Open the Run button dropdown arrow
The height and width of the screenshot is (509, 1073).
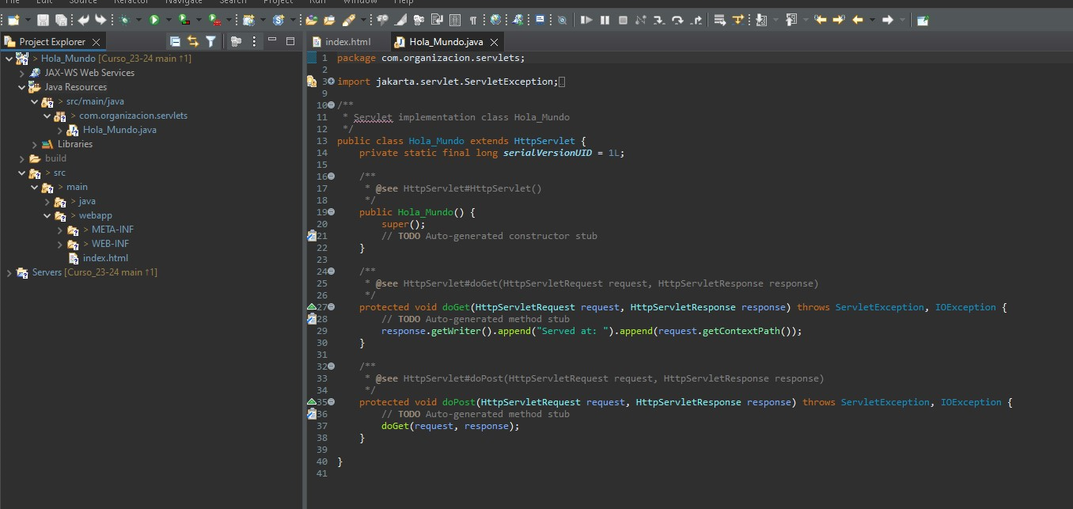click(x=168, y=20)
